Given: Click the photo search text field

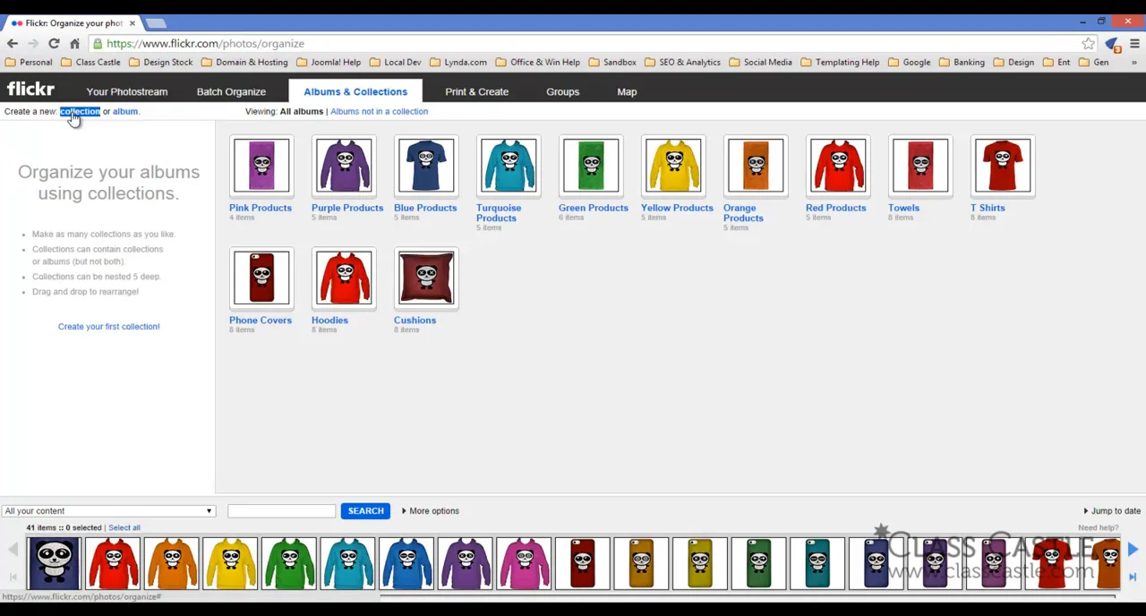Looking at the screenshot, I should tap(281, 510).
